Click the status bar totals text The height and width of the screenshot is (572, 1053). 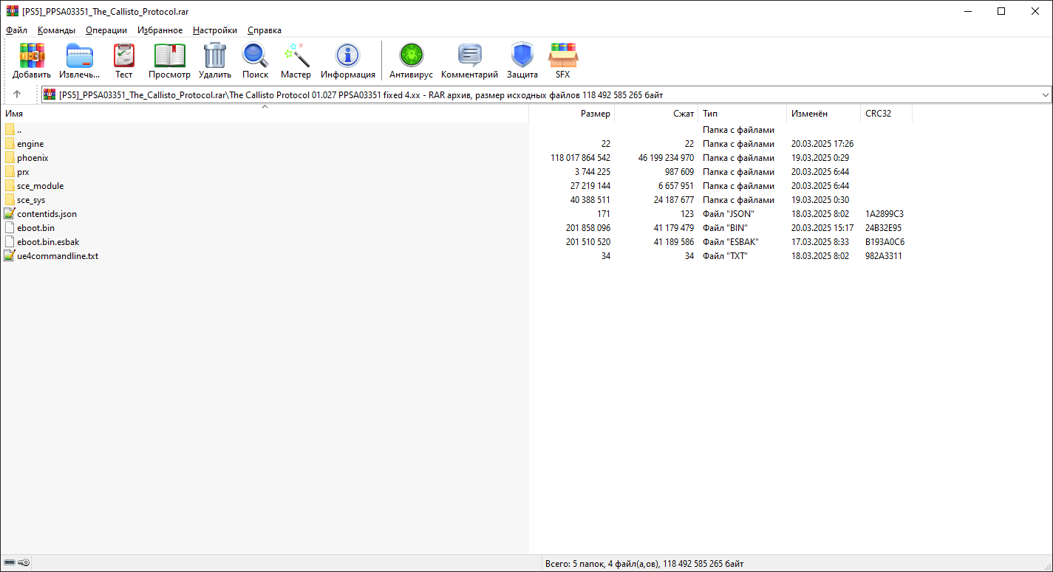pos(644,563)
